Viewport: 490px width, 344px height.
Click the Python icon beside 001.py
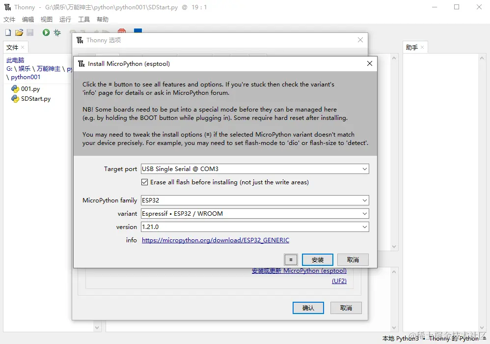pyautogui.click(x=15, y=89)
